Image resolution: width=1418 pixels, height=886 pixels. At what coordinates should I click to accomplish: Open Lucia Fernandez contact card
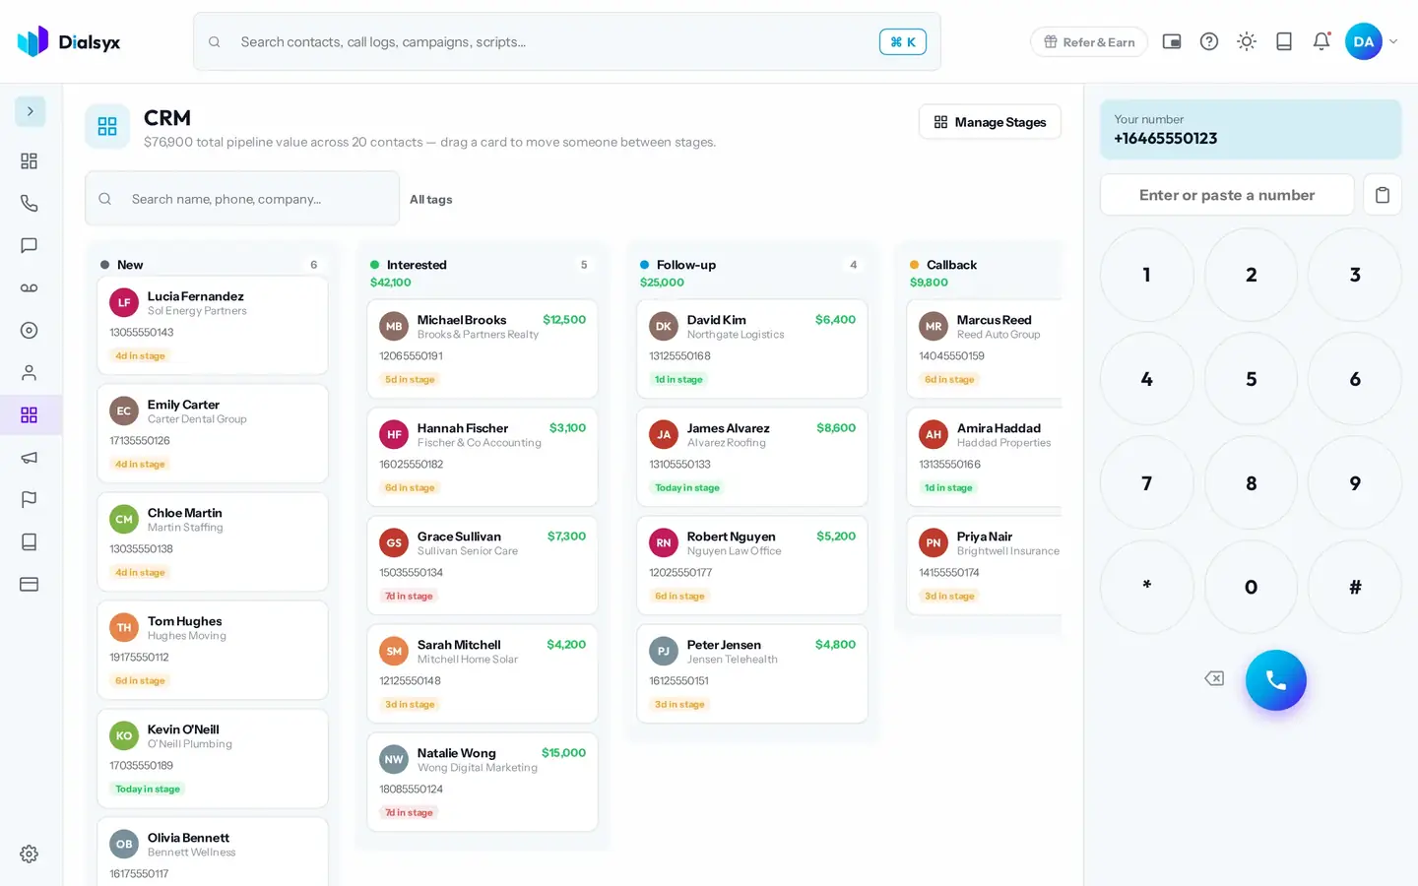click(213, 325)
